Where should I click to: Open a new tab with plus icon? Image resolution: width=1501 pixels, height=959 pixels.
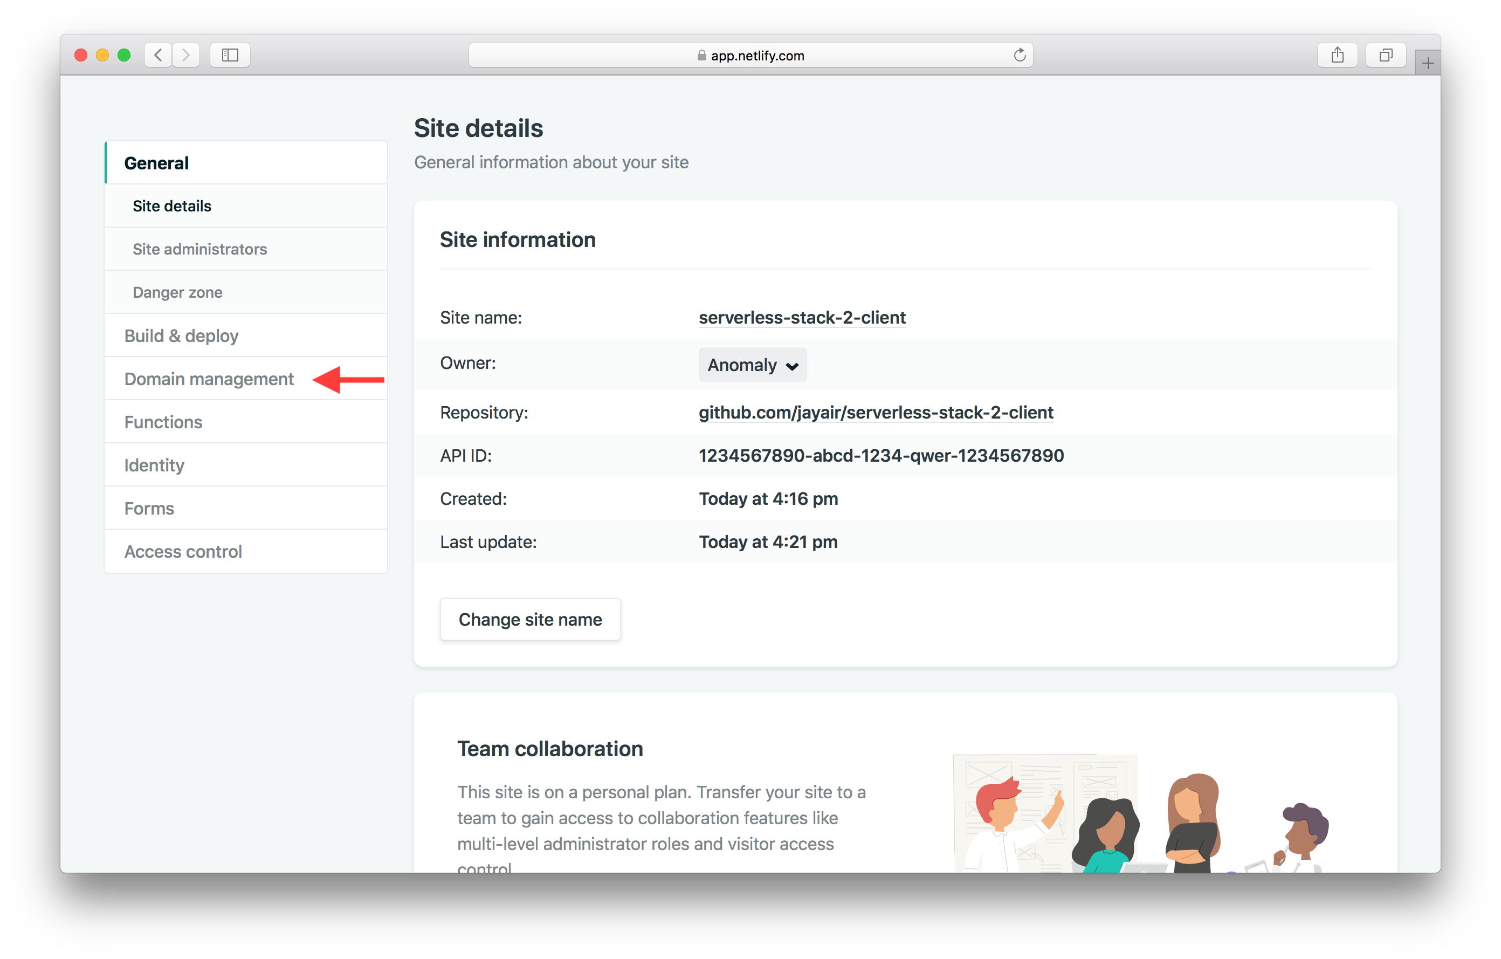[x=1428, y=63]
